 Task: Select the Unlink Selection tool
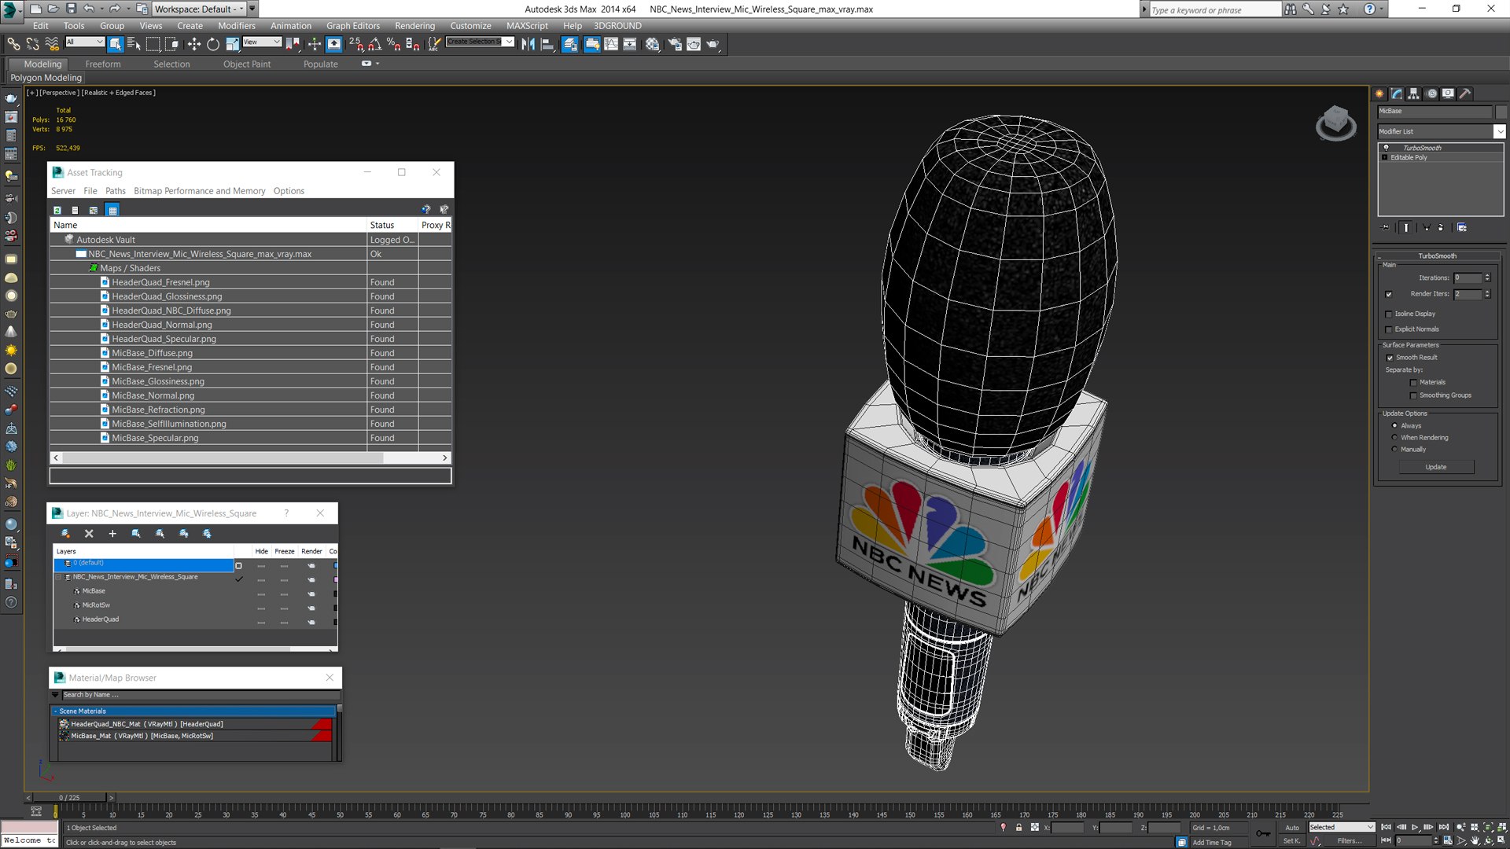click(33, 44)
